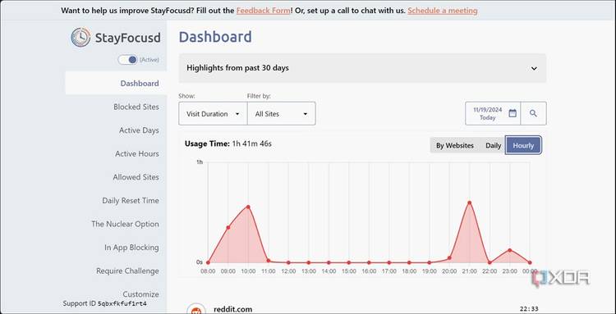
Task: Open Allowed Sites settings
Action: 136,177
